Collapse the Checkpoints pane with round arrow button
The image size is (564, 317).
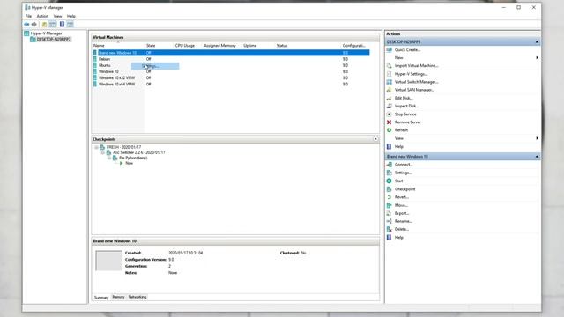click(375, 139)
